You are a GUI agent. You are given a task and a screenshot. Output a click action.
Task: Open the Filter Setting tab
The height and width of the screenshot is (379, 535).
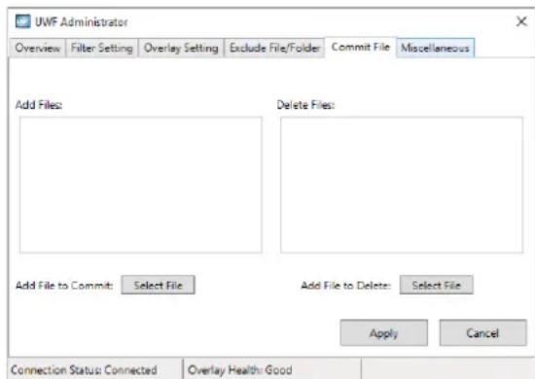(102, 48)
